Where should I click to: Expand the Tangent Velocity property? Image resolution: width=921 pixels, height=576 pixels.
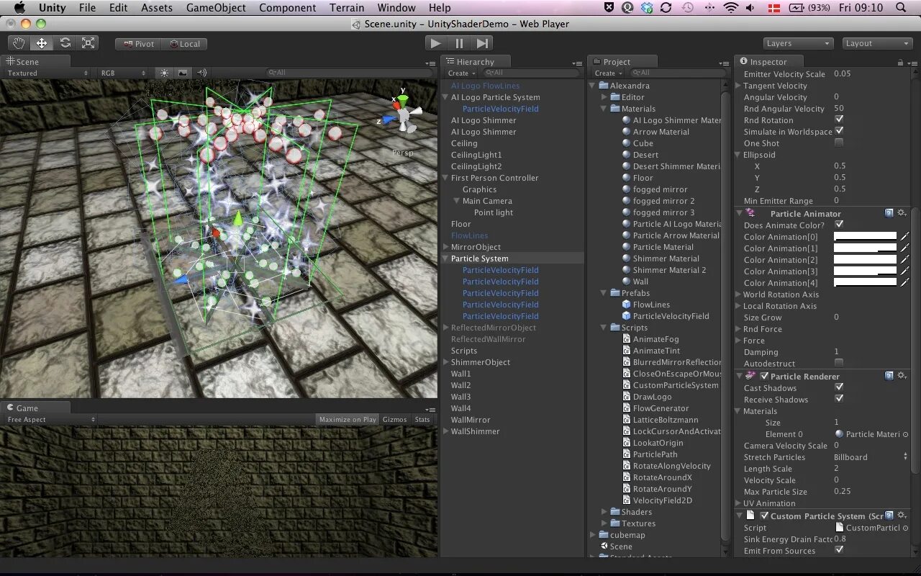(x=738, y=86)
